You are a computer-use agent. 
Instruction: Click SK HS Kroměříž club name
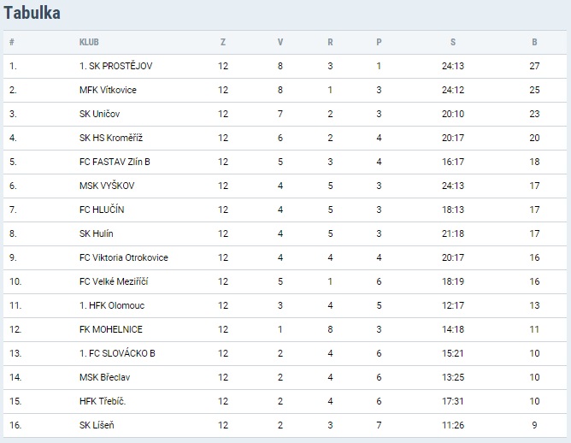[x=110, y=138]
